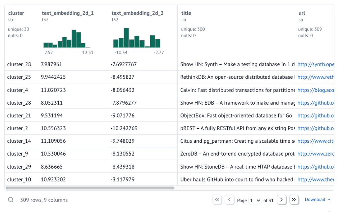Open the StoneDB row github link
This screenshot has height=212, width=338.
tap(316, 167)
